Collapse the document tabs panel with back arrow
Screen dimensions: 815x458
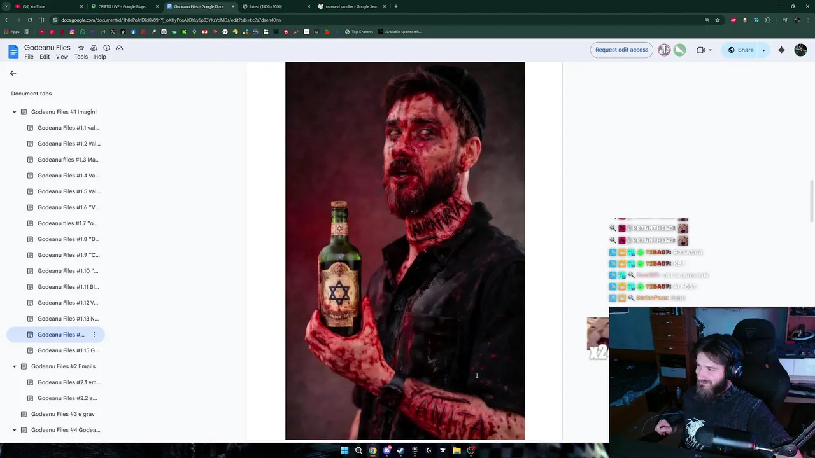[13, 73]
